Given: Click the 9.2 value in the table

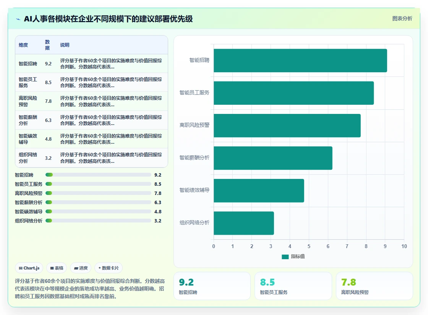Looking at the screenshot, I should (x=48, y=63).
